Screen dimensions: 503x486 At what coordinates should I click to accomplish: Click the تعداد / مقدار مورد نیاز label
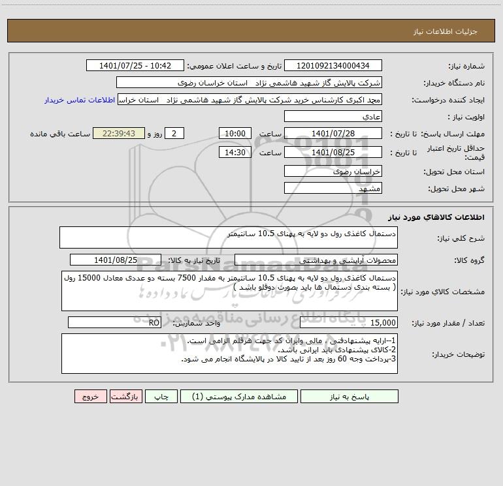pyautogui.click(x=448, y=323)
